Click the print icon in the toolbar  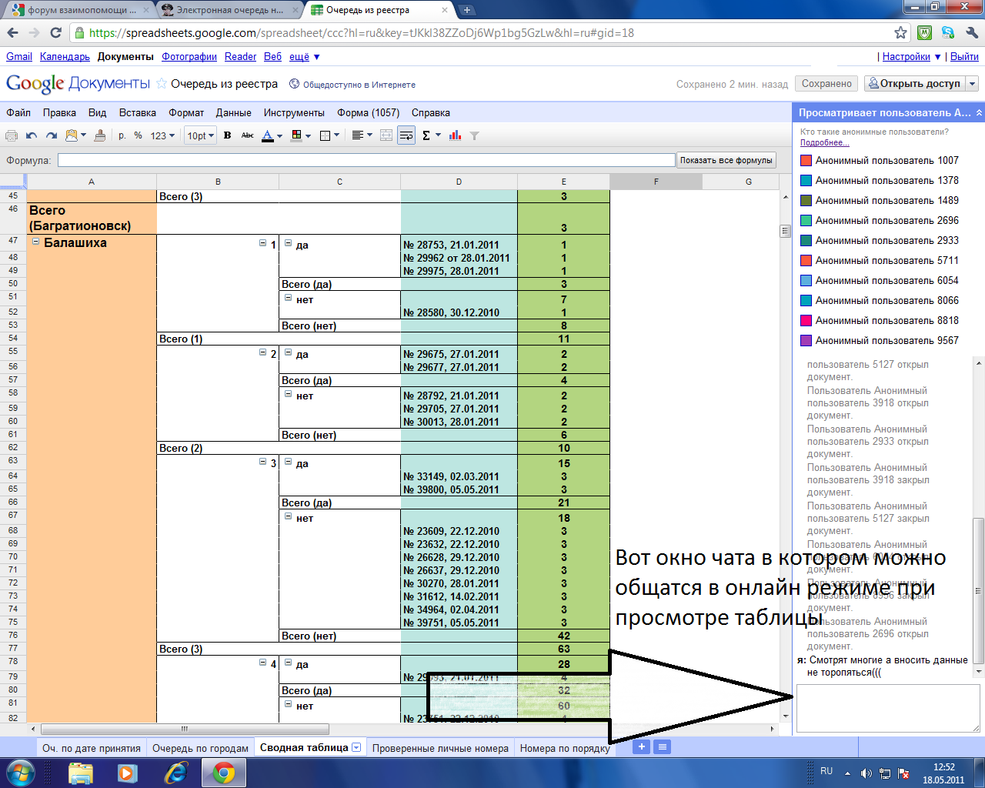(x=12, y=135)
